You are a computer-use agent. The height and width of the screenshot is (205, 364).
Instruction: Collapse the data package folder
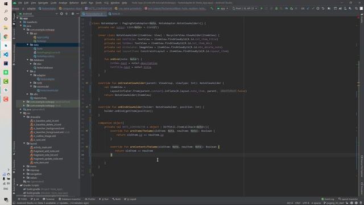tap(28, 44)
